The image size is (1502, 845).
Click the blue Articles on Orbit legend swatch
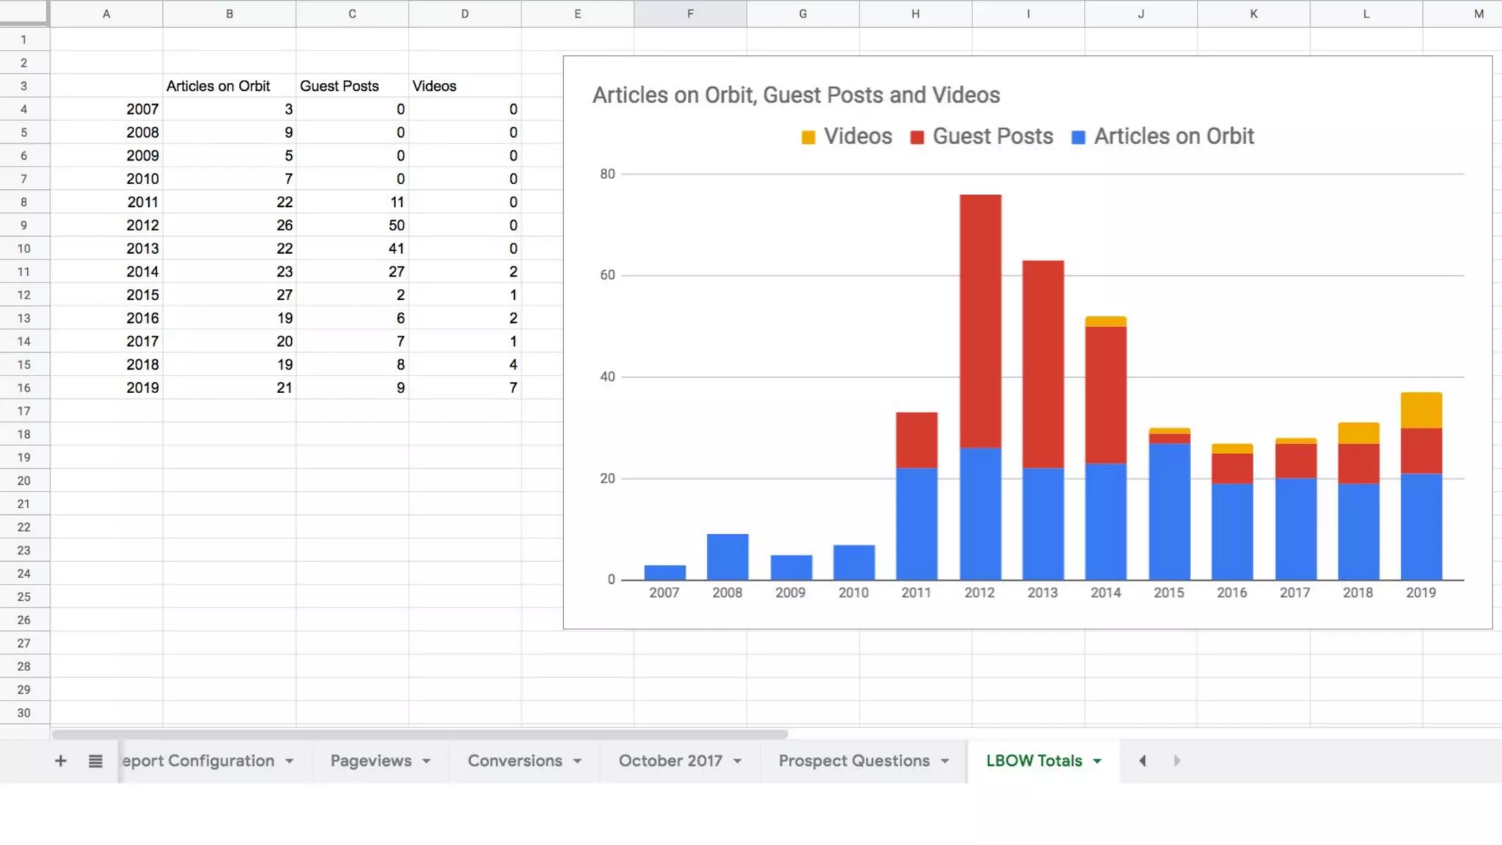click(1077, 137)
